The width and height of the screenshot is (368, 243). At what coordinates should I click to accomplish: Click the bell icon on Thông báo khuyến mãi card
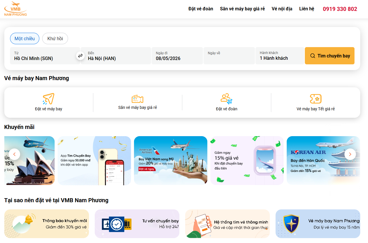pyautogui.click(x=30, y=219)
